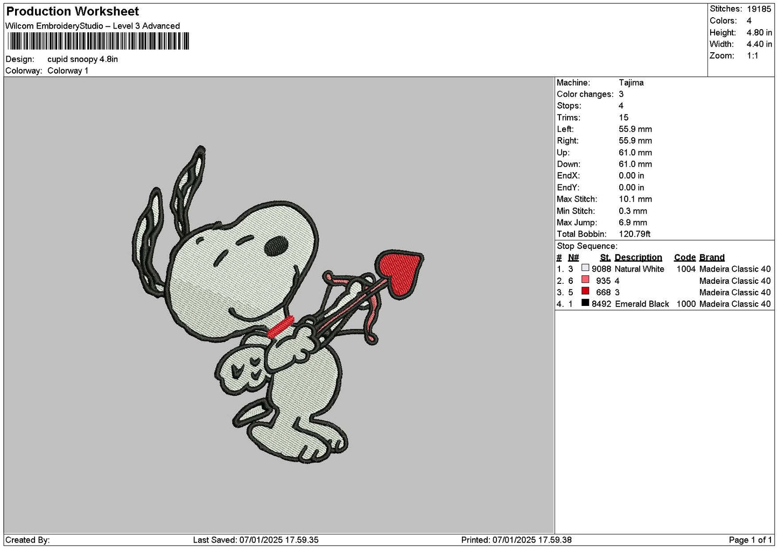The width and height of the screenshot is (778, 549).
Task: Click the EndX value 0.00 in
Action: (x=631, y=176)
